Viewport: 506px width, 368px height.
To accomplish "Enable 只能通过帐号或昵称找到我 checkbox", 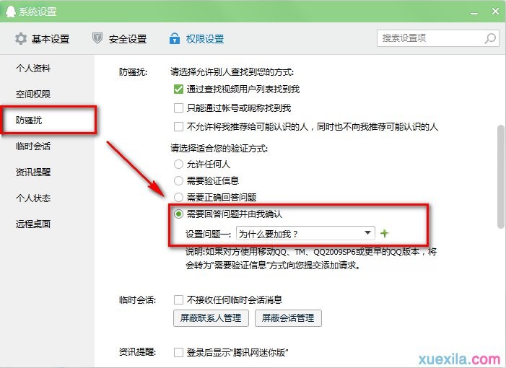I will tap(179, 108).
